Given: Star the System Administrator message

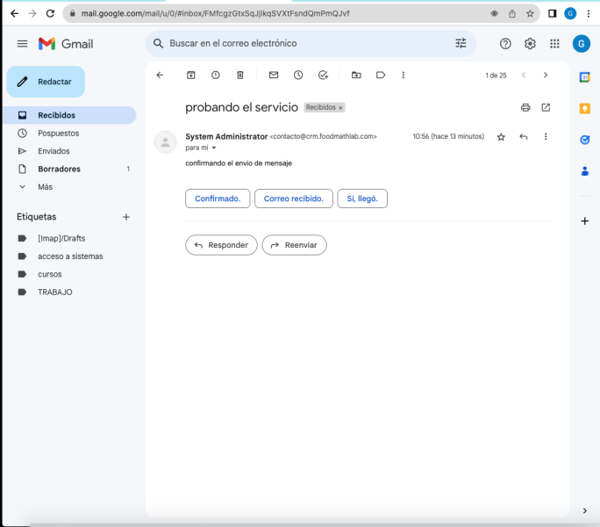Looking at the screenshot, I should [x=501, y=137].
